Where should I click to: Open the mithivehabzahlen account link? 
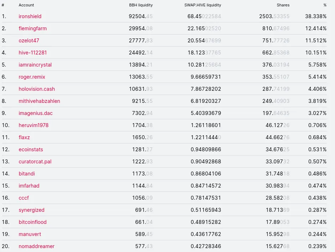click(x=39, y=101)
